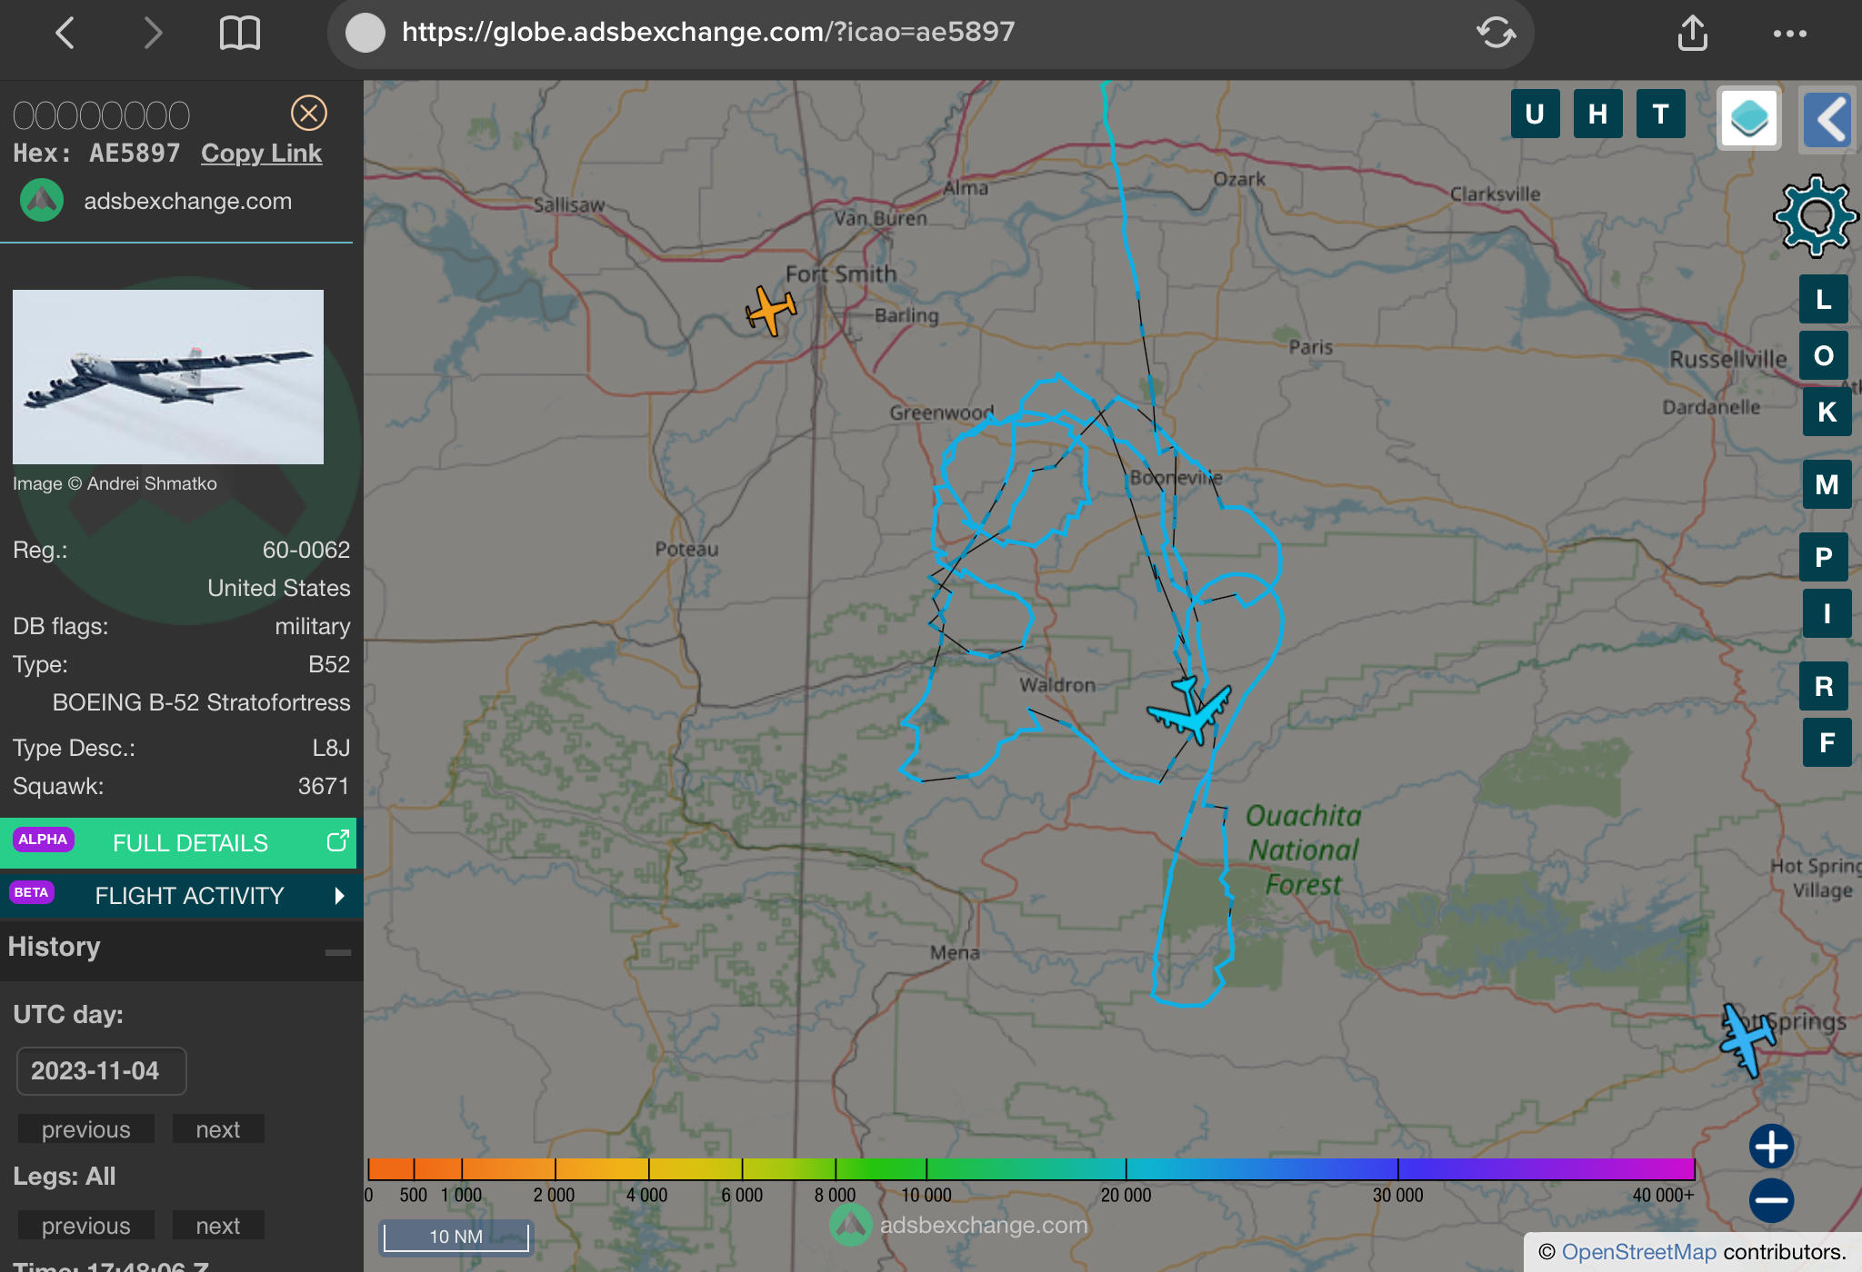Toggle the P map option button
This screenshot has height=1272, width=1862.
pos(1824,557)
